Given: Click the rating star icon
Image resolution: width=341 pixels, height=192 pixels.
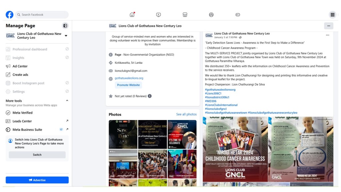Looking at the screenshot, I should [x=111, y=96].
